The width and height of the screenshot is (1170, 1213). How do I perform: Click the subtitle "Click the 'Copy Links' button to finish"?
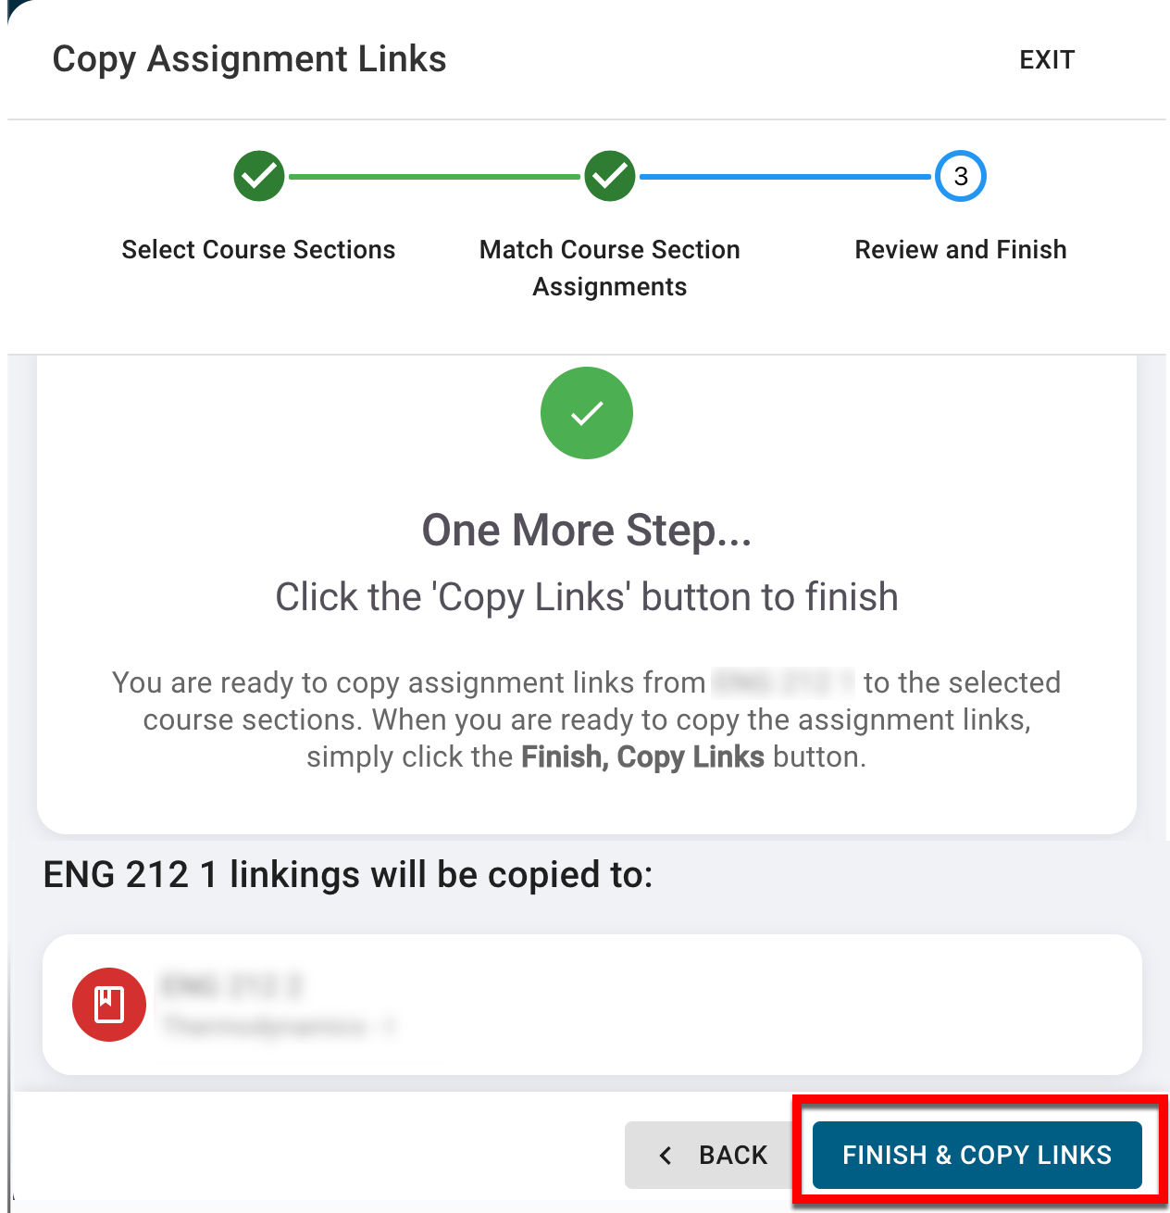(587, 597)
